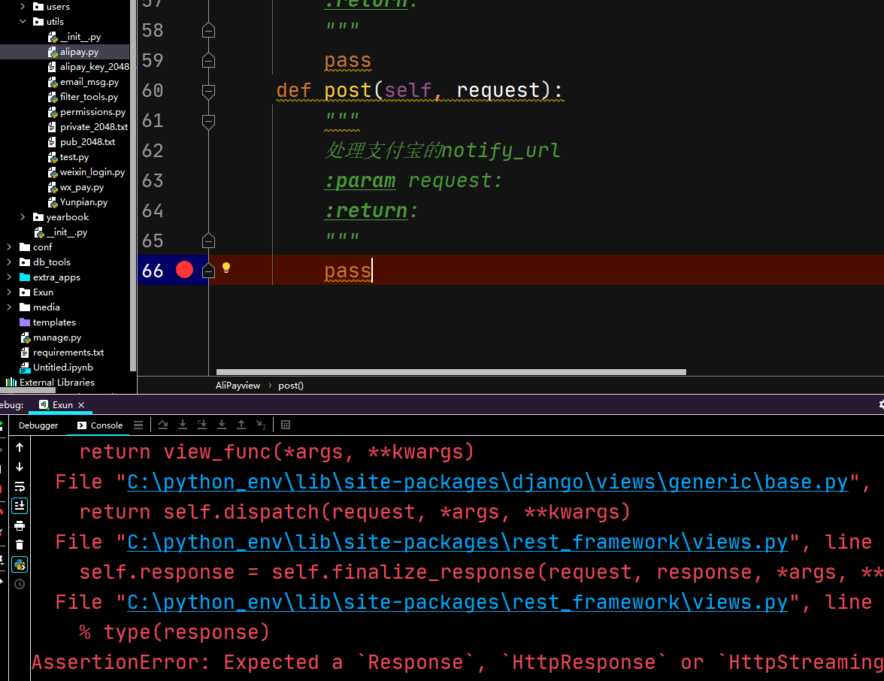
Task: Click the Step Over debugger icon
Action: click(163, 425)
